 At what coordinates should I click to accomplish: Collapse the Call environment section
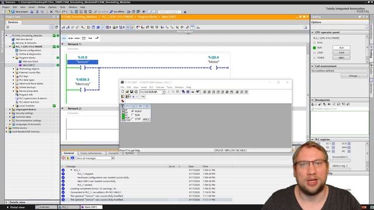[312, 66]
